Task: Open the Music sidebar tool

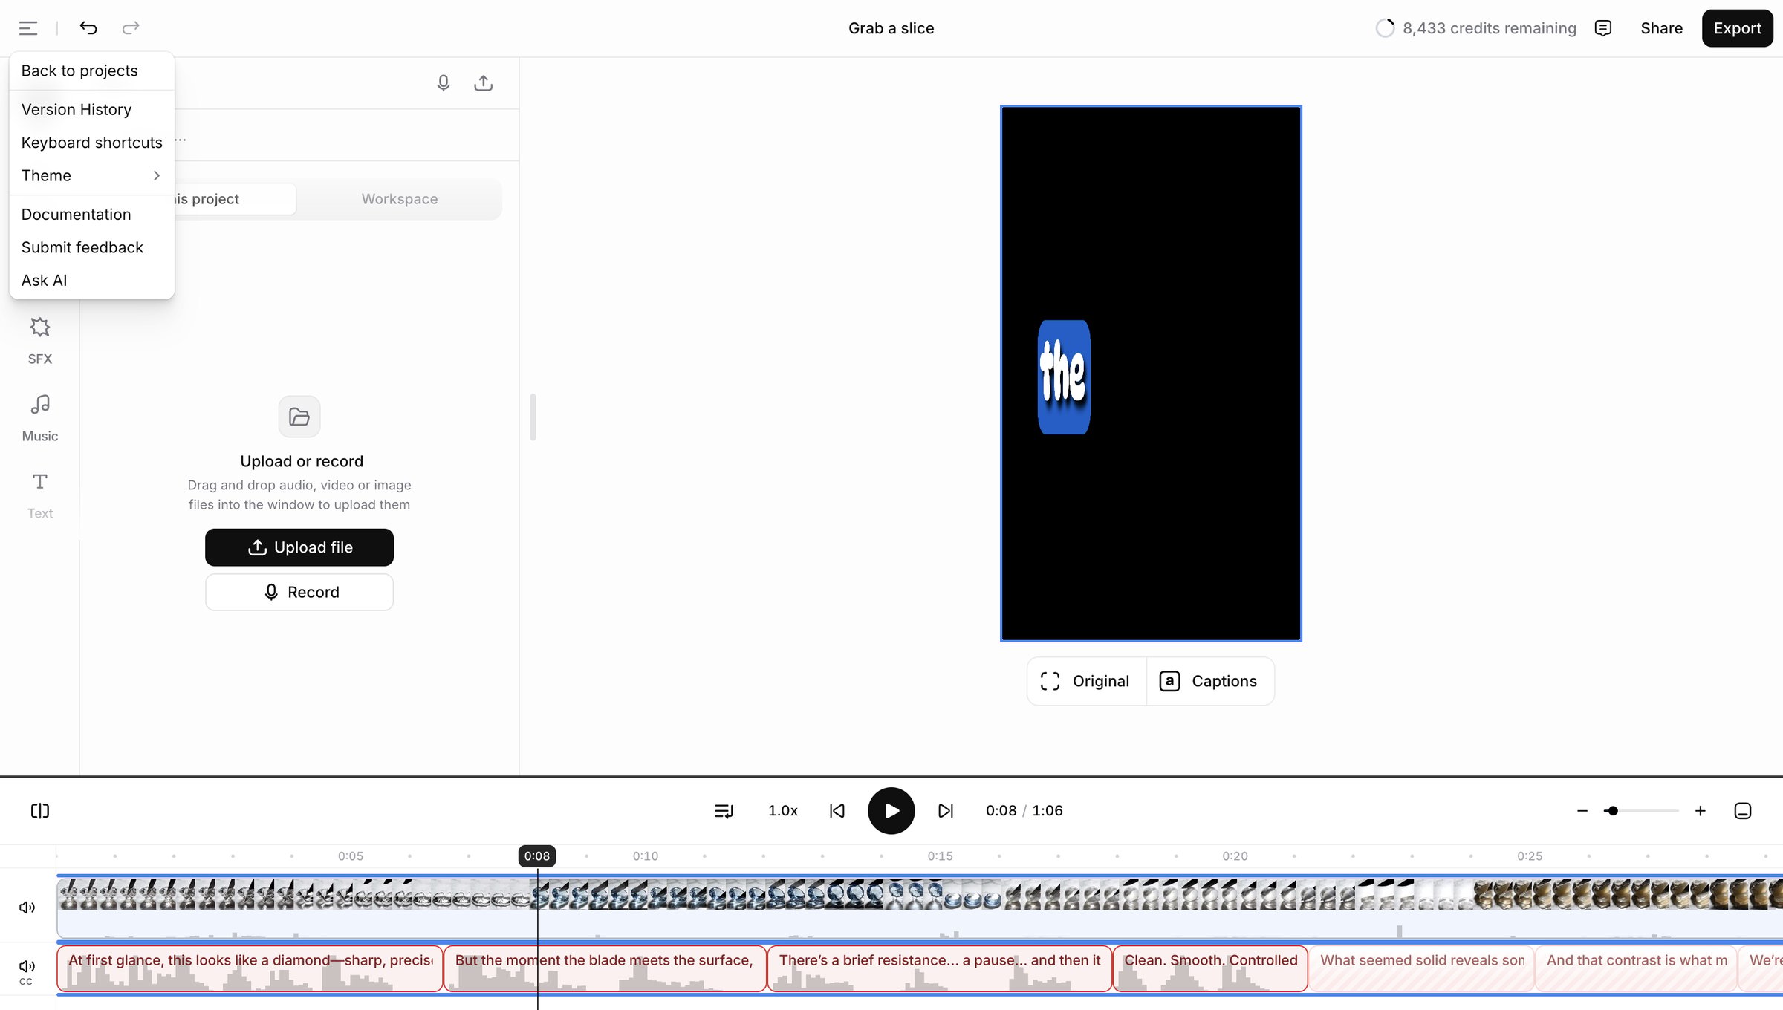Action: (40, 418)
